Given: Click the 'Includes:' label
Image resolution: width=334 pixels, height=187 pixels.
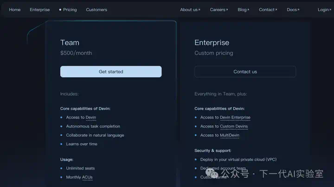Looking at the screenshot, I should tap(69, 94).
